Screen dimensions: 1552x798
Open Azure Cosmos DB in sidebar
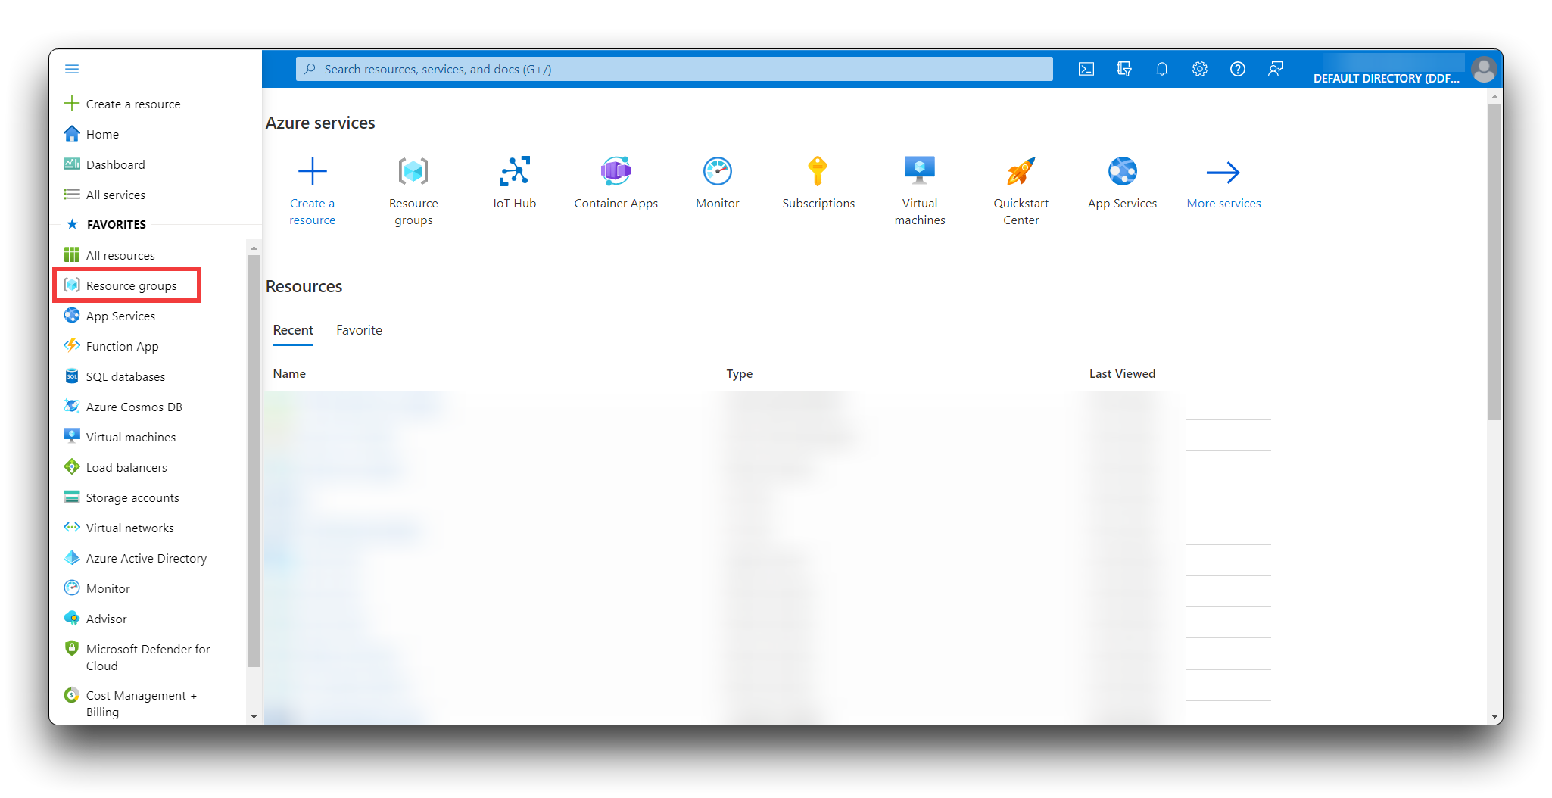pos(123,407)
